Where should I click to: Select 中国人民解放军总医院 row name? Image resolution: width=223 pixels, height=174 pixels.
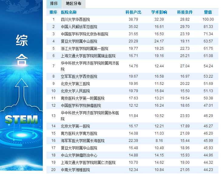click(x=79, y=27)
